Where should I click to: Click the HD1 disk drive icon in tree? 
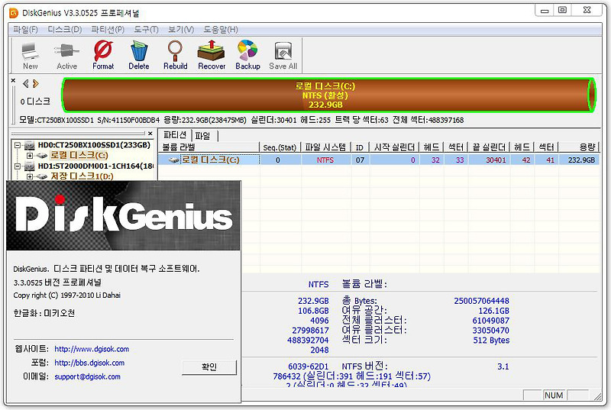(x=29, y=166)
